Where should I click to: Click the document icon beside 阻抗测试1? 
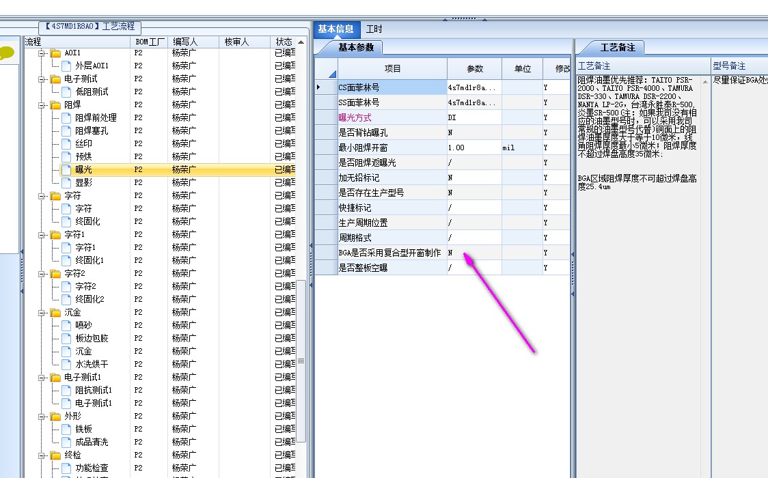click(66, 390)
